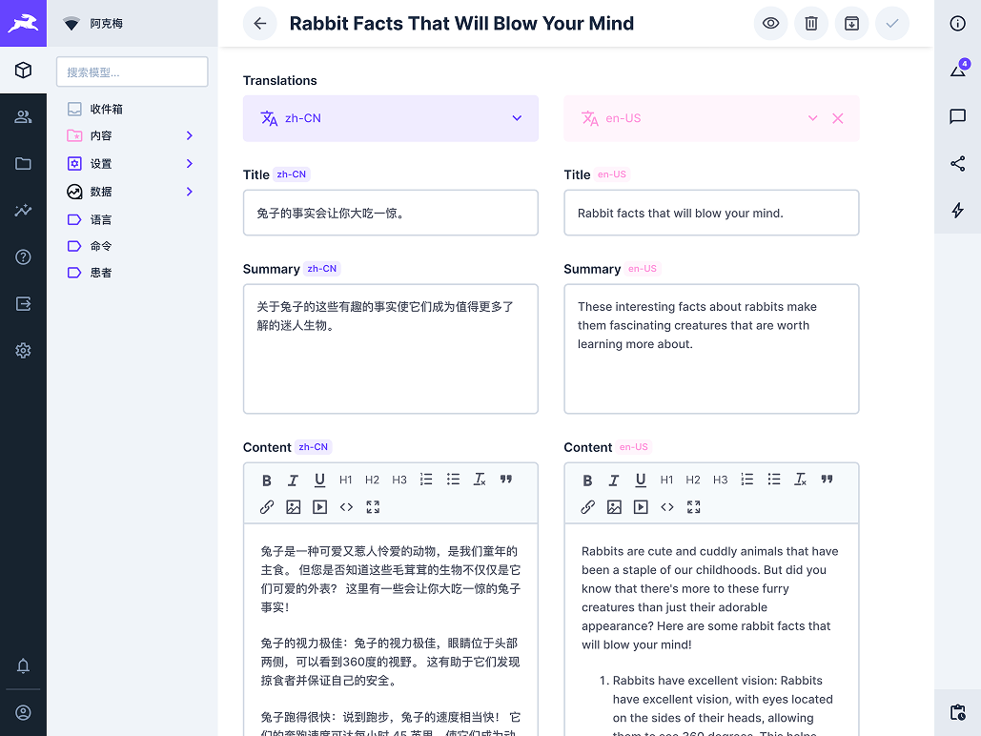The height and width of the screenshot is (736, 981).
Task: Toggle code view in en-US editor
Action: 667,507
